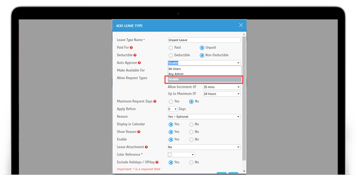Image resolution: width=356 pixels, height=175 pixels.
Task: Open the Auto Approve help tooltip icon
Action: pyautogui.click(x=139, y=63)
